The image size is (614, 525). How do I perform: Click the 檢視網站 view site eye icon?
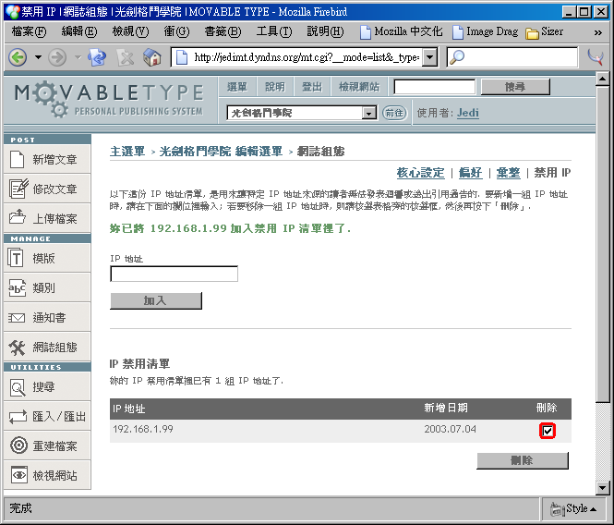point(19,475)
